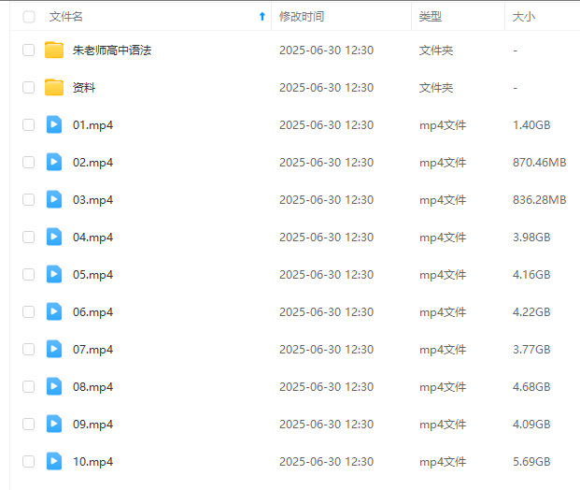This screenshot has width=580, height=490.
Task: Click the 836.28MB size cell
Action: (x=539, y=200)
